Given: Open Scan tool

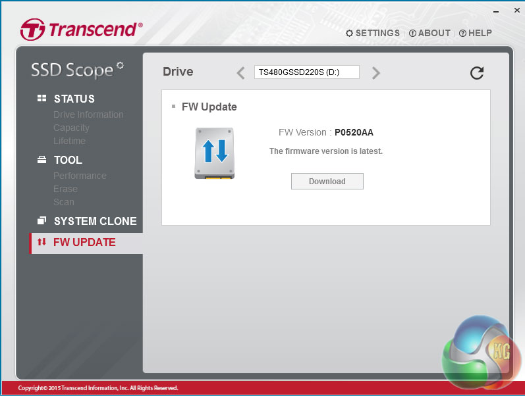Looking at the screenshot, I should [x=64, y=202].
